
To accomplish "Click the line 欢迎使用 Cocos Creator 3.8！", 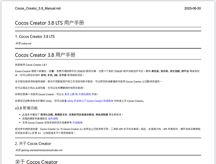I will pos(31,65).
